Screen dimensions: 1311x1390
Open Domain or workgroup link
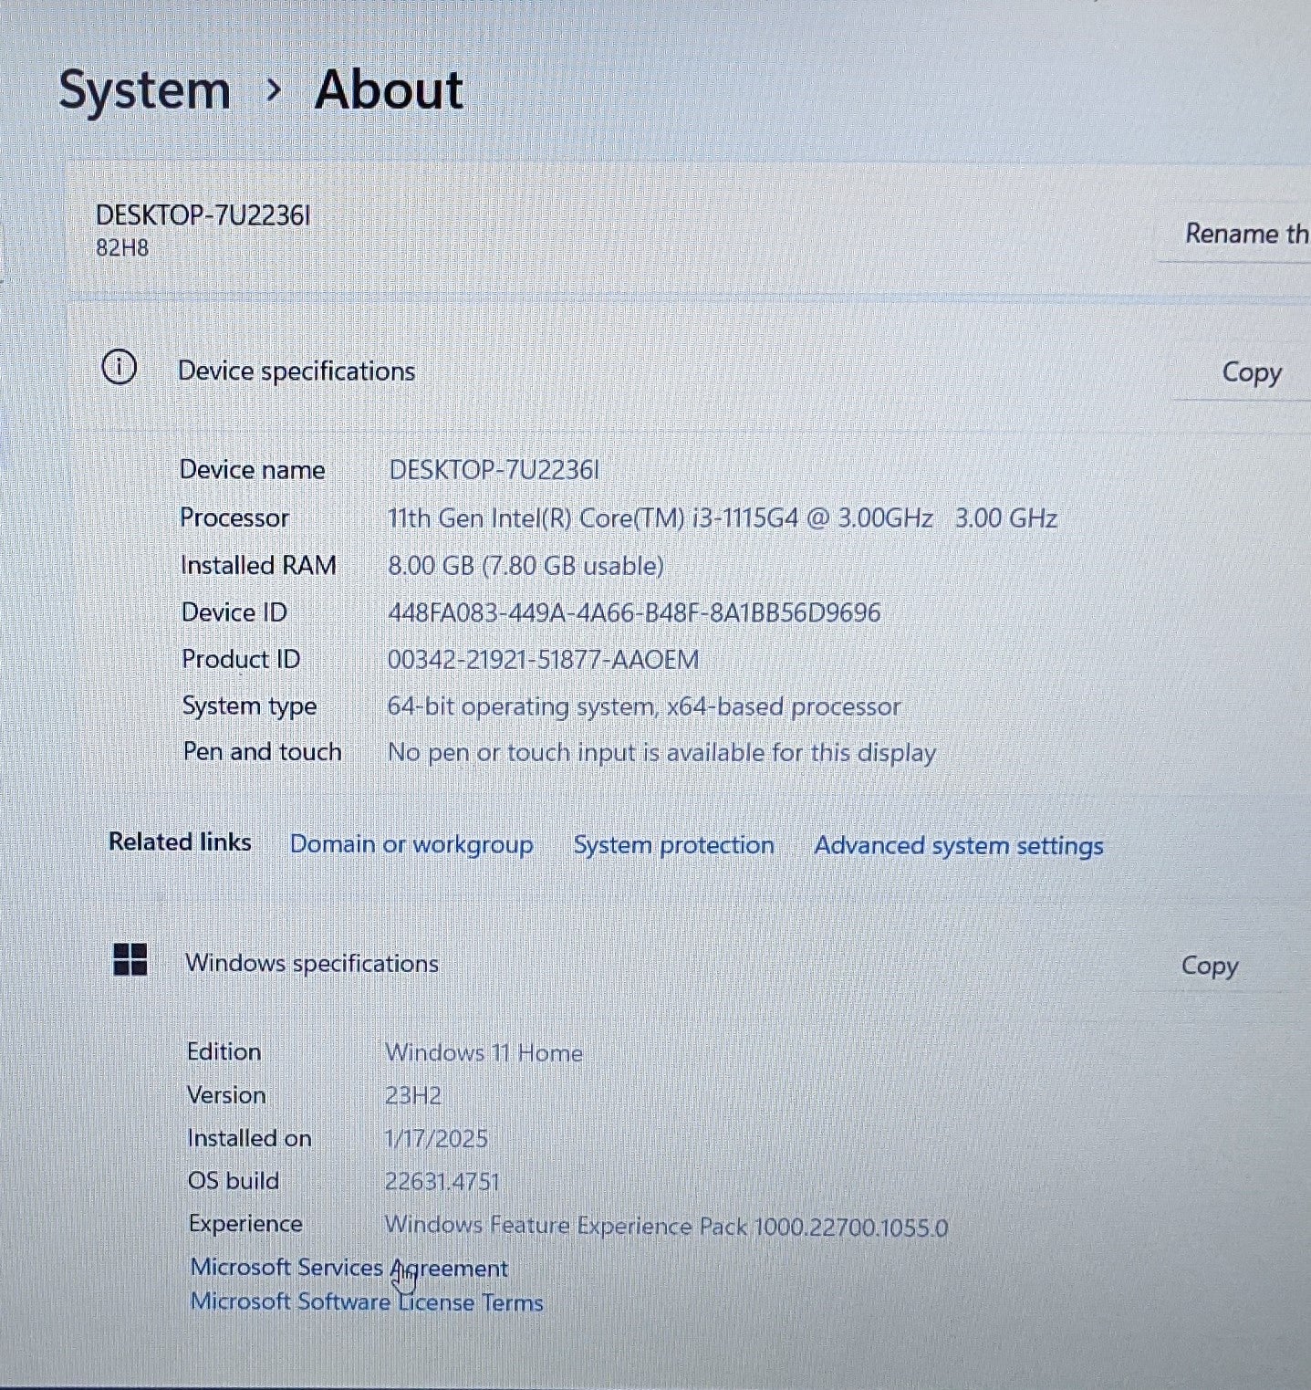(411, 844)
